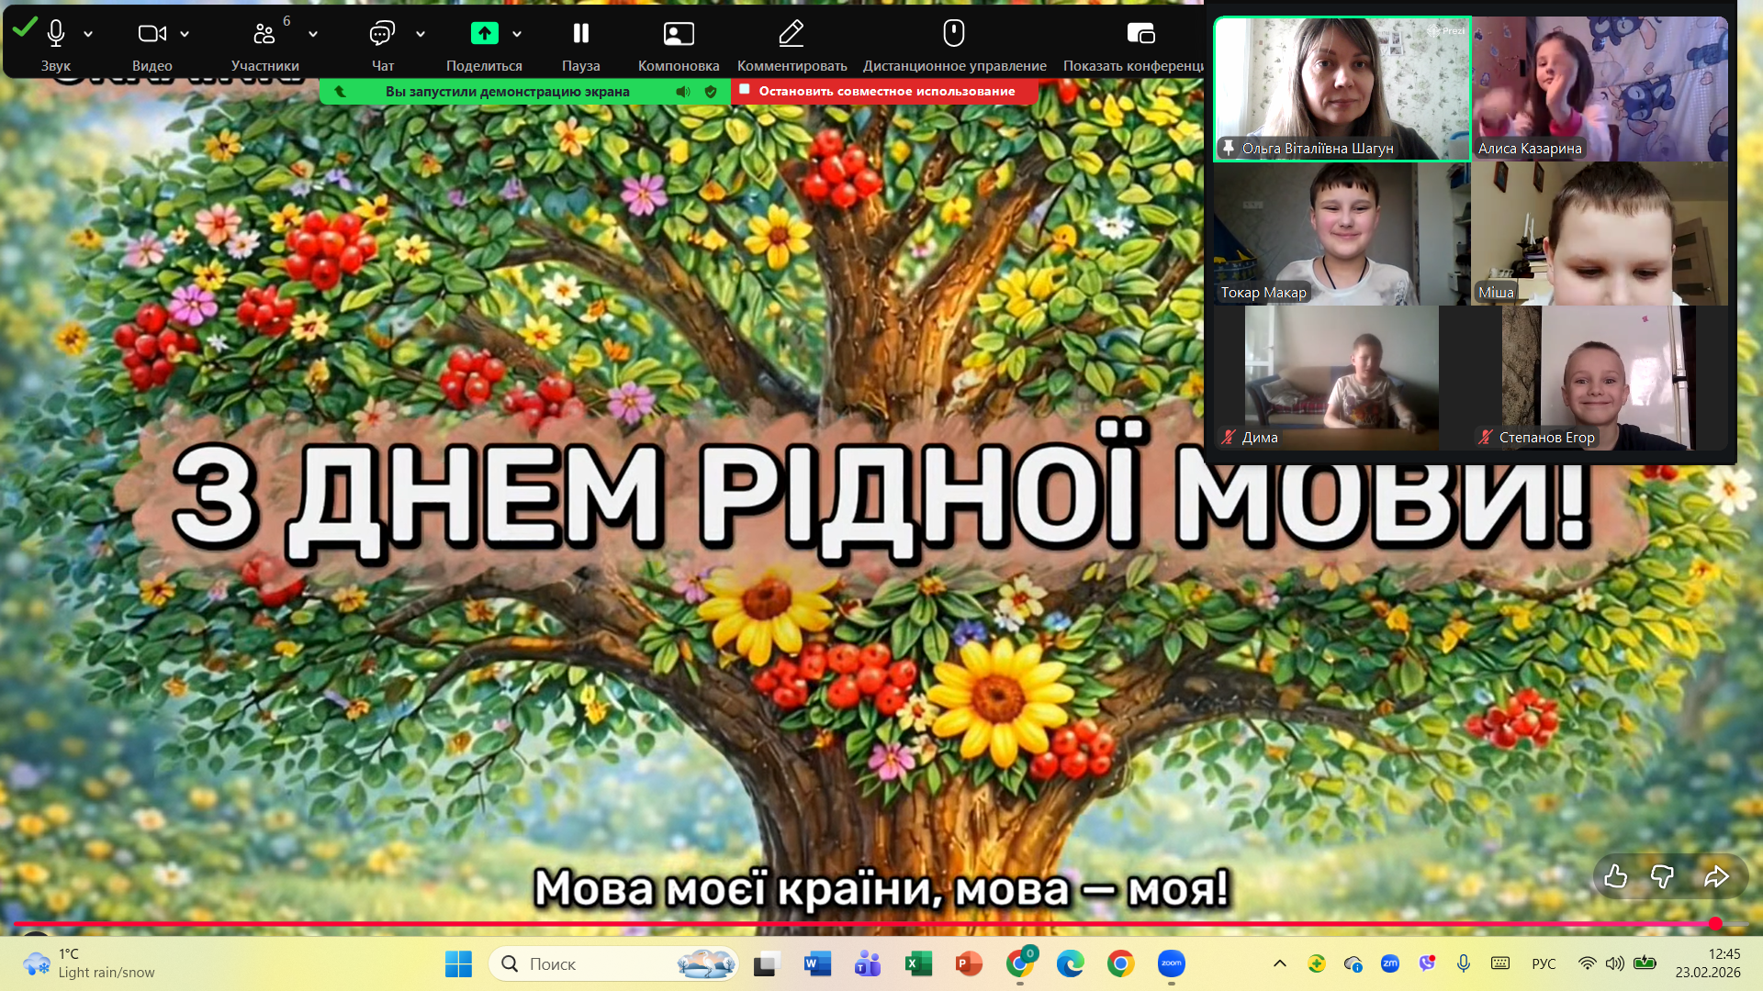Click the green sharing status shield icon
The width and height of the screenshot is (1763, 991).
click(x=710, y=92)
